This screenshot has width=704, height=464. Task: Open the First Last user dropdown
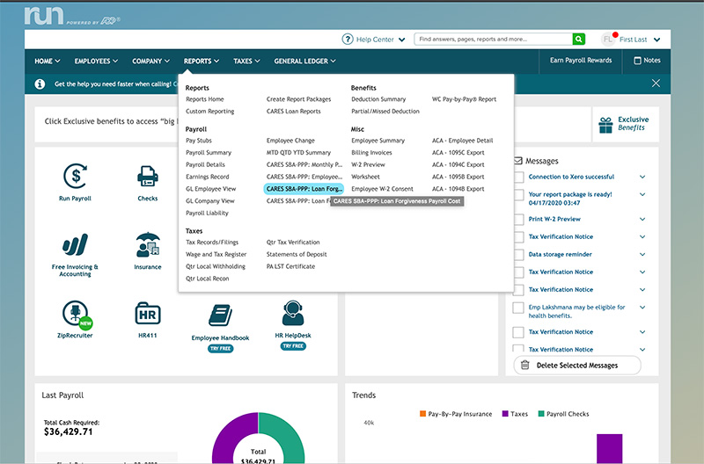[640, 40]
